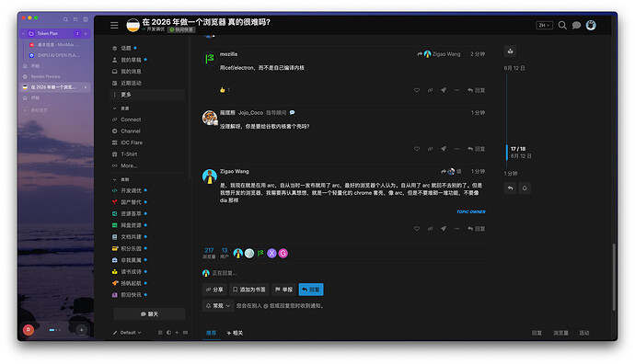Screen dimensions: 635x364
Task: Click the 举报 flag button
Action: point(283,290)
